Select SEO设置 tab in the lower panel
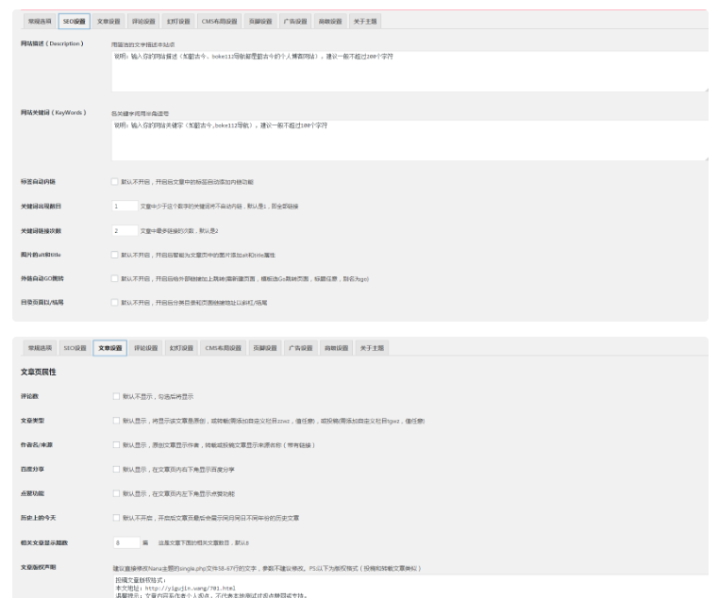718x598 pixels. (x=75, y=348)
